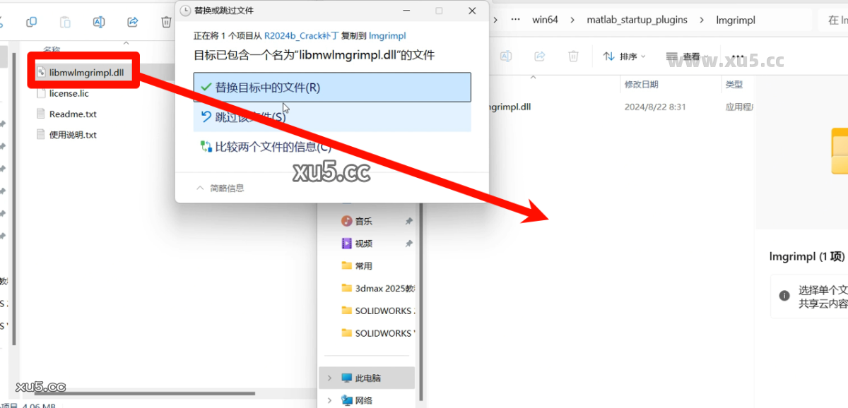The image size is (848, 408).
Task: Click the trash icon in the right Explorer window
Action: (572, 56)
